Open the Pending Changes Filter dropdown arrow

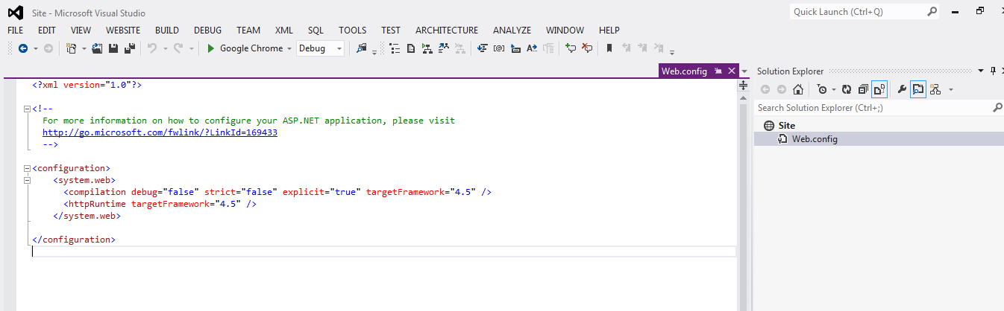834,89
